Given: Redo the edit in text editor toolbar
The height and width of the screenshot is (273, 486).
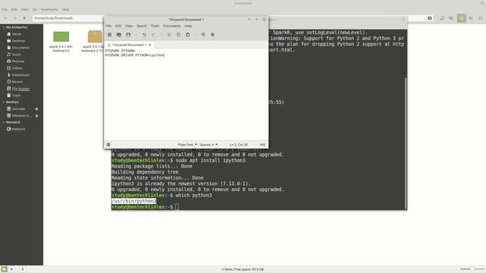Looking at the screenshot, I should tap(153, 35).
